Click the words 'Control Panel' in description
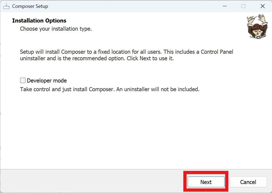The image size is (272, 193). coord(217,52)
